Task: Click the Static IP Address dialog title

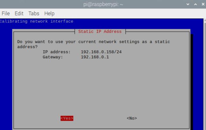Action: click(x=100, y=32)
